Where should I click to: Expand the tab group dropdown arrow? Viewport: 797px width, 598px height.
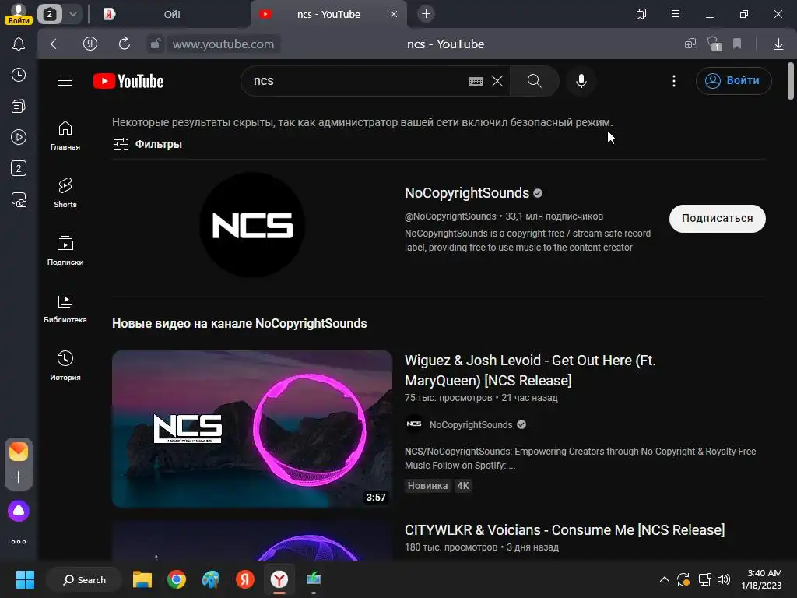click(73, 14)
